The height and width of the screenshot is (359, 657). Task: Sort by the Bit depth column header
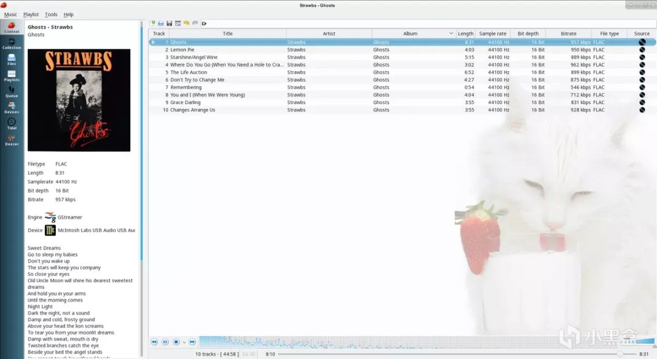[528, 33]
